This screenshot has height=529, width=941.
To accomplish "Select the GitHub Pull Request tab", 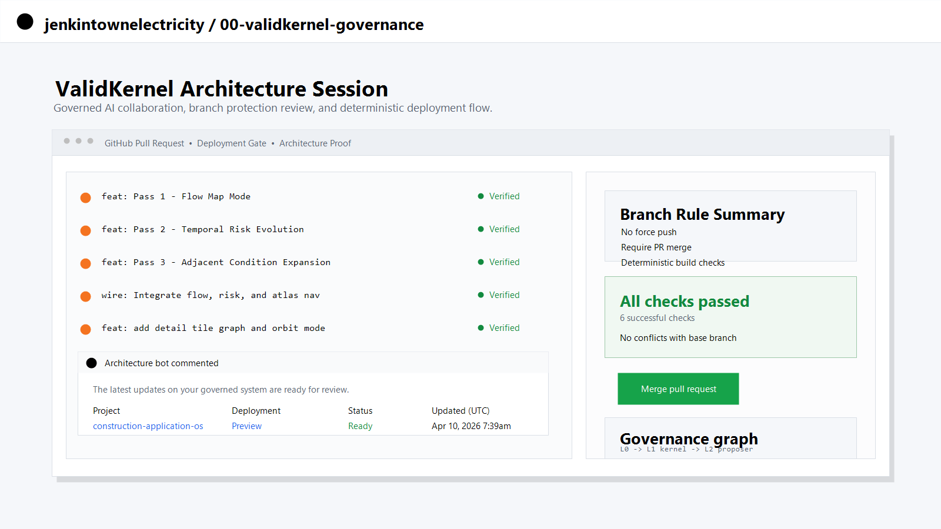I will click(144, 143).
